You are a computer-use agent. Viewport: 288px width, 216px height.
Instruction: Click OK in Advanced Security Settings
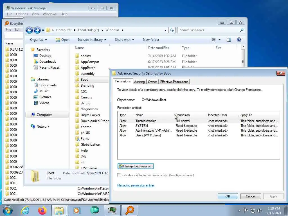pos(228,196)
